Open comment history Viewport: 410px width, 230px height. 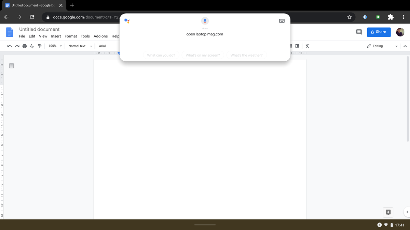[358, 32]
